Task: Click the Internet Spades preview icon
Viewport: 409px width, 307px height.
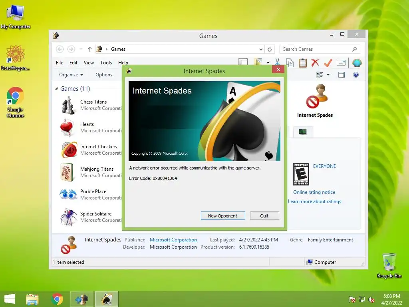Action: pyautogui.click(x=317, y=96)
